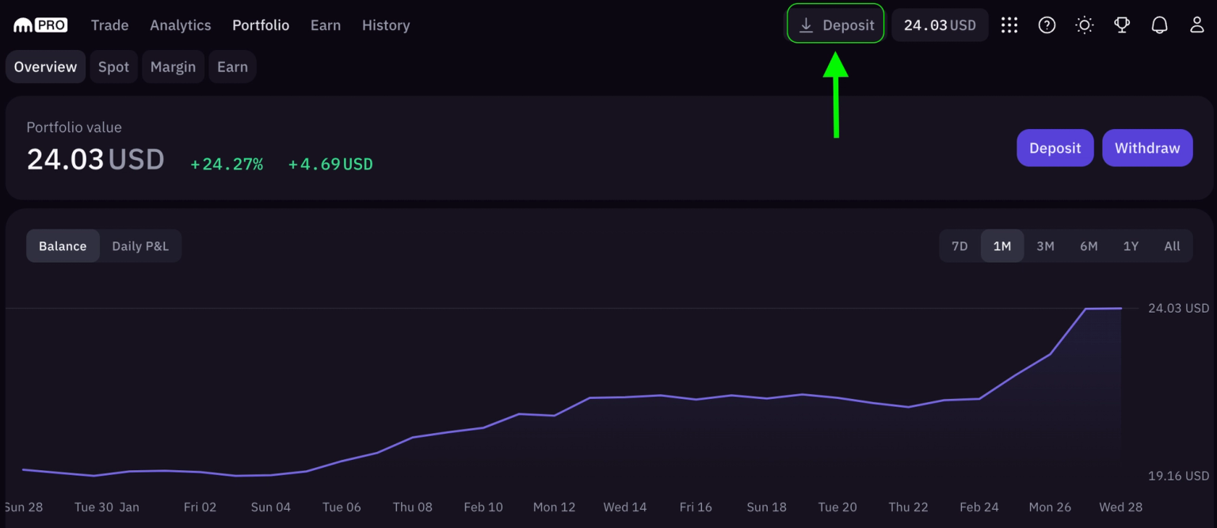
Task: Switch chart to Daily P&L view
Action: click(140, 246)
